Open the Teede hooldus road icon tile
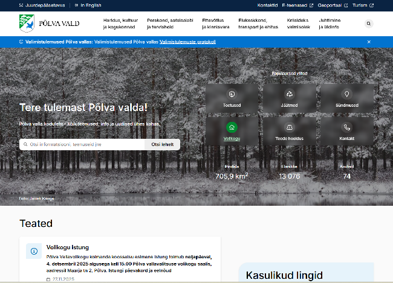This screenshot has width=393, height=283. pos(290,127)
